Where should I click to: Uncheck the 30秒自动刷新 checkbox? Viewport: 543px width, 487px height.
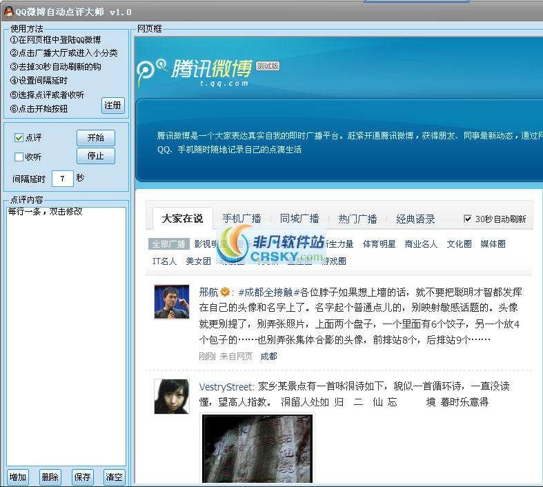(468, 219)
